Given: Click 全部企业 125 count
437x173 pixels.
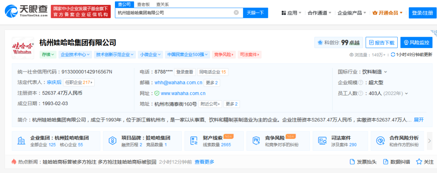Looking at the screenshot, I should coord(43,145).
